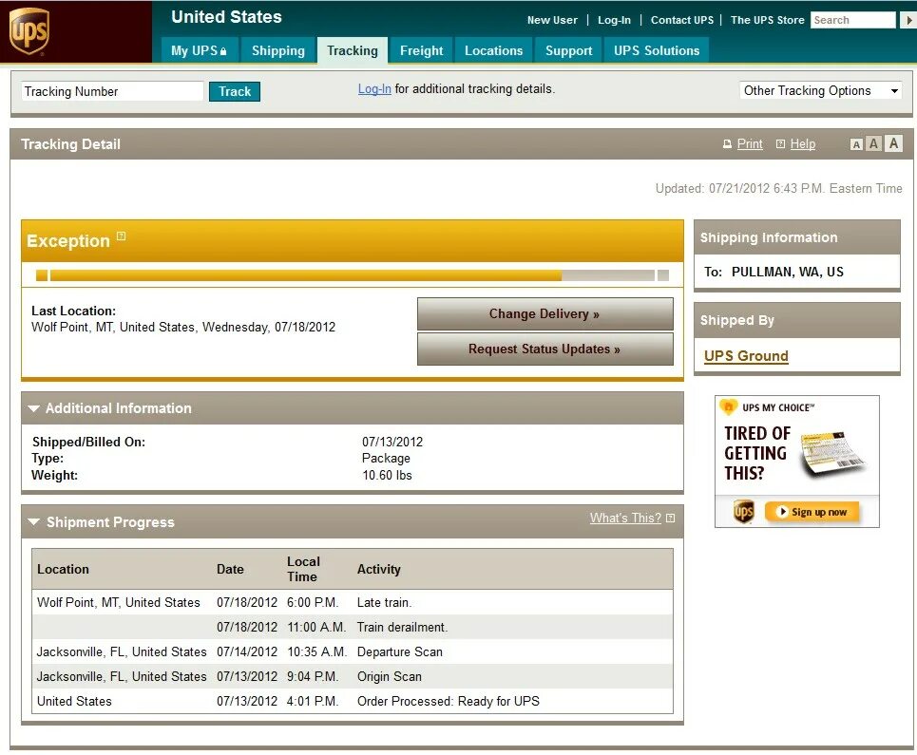
Task: Click the Location column header
Action: pos(63,569)
